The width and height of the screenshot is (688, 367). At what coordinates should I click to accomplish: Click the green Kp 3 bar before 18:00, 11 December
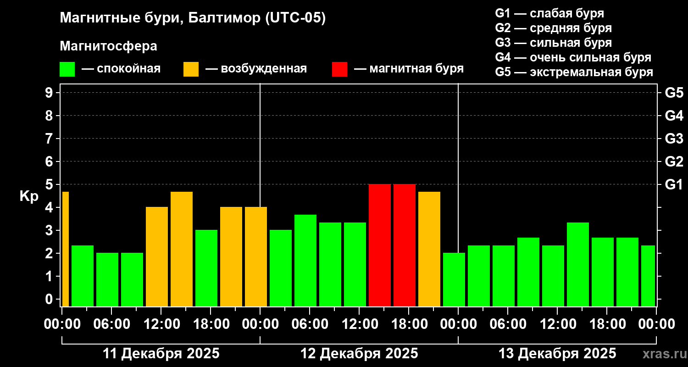coord(206,268)
